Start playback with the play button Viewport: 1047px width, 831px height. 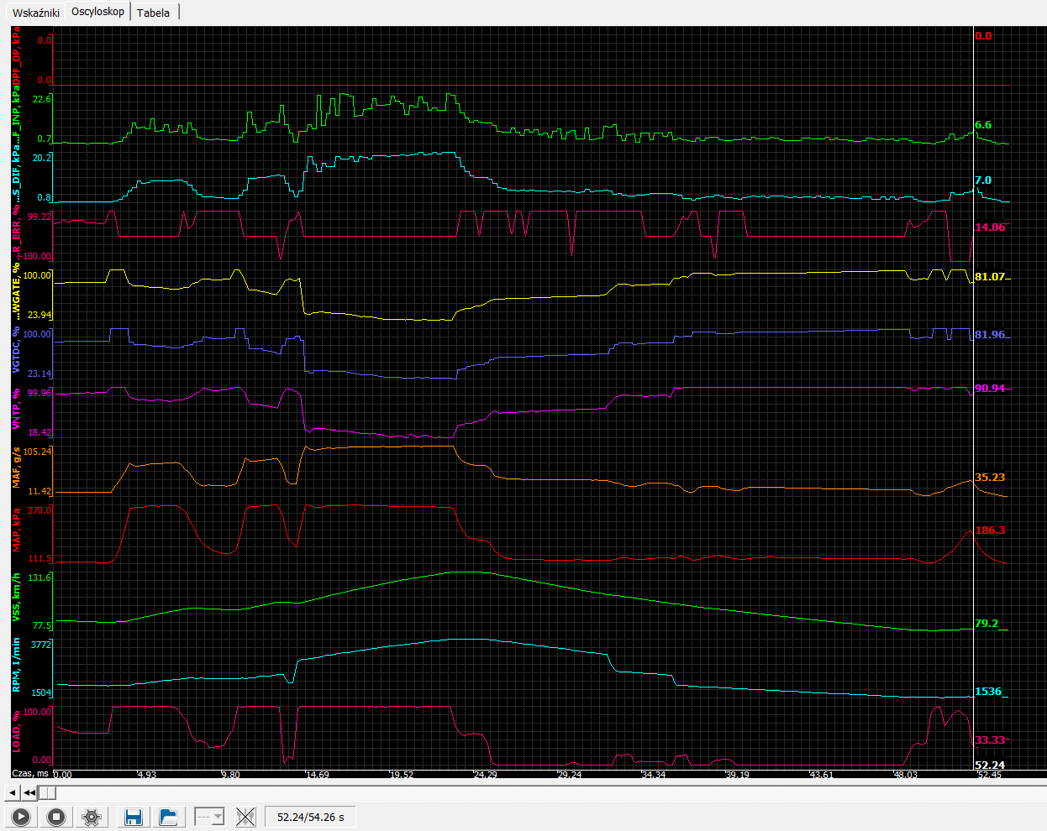[x=21, y=817]
